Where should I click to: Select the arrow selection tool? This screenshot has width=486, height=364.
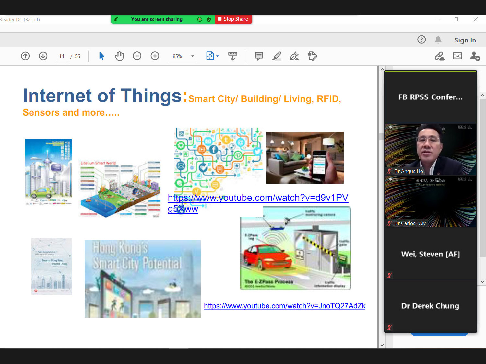pos(101,56)
